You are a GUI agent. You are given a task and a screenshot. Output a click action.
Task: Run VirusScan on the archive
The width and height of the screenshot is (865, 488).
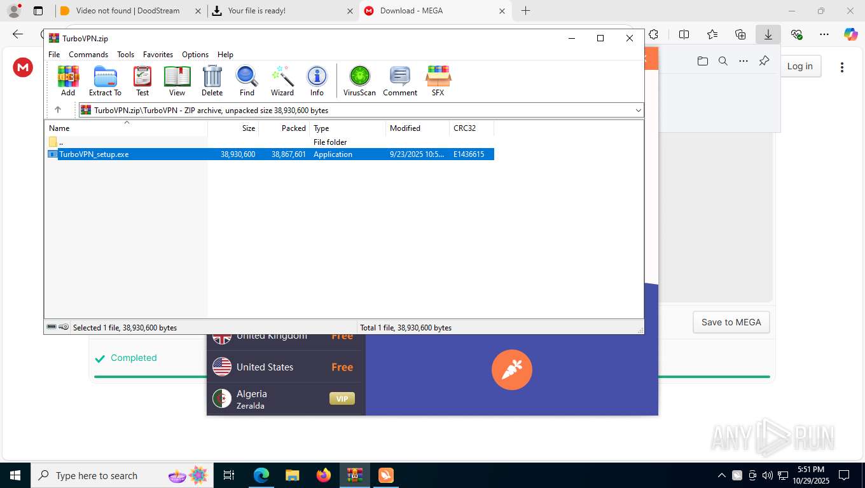359,81
